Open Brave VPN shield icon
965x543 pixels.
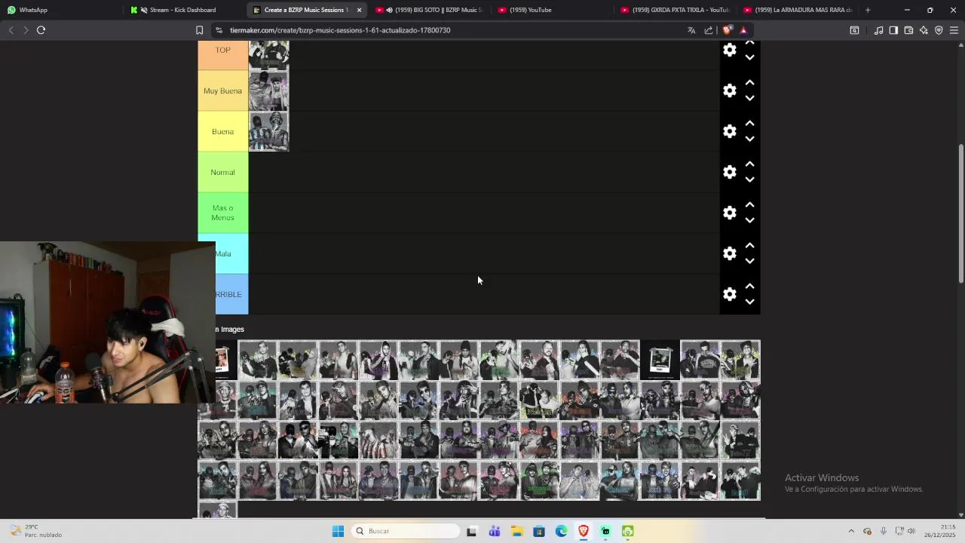(x=939, y=30)
